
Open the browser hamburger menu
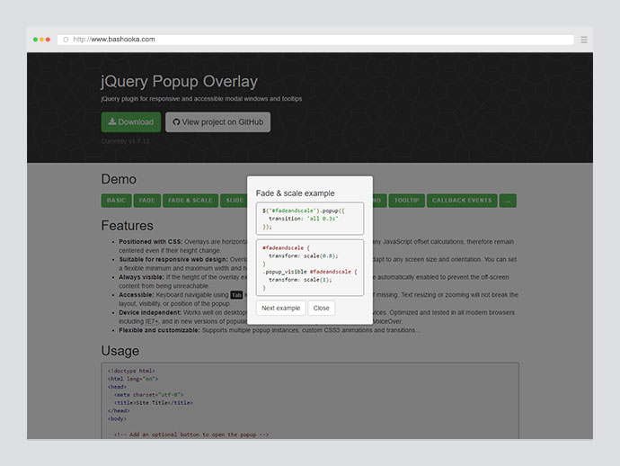tap(584, 40)
